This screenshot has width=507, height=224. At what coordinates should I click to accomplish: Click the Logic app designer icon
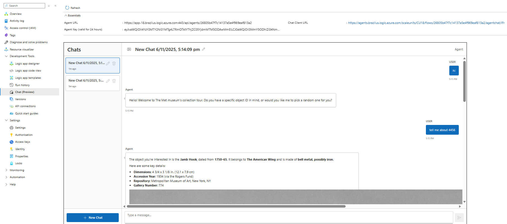(11, 64)
